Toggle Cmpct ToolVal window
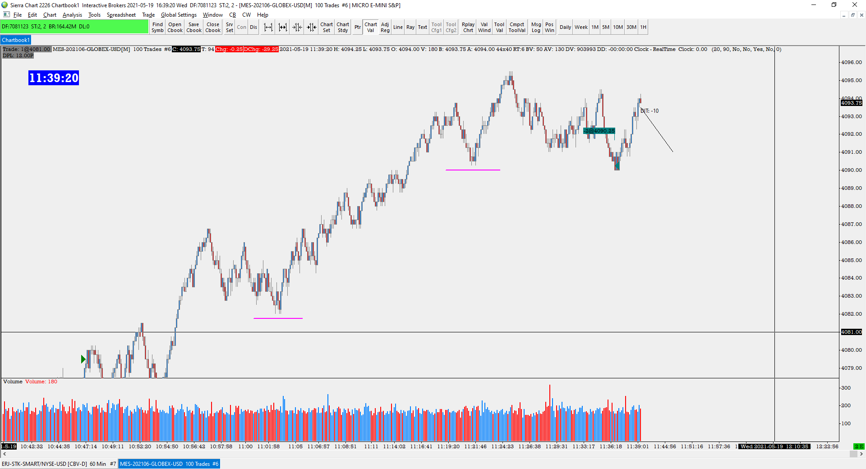 coord(517,27)
